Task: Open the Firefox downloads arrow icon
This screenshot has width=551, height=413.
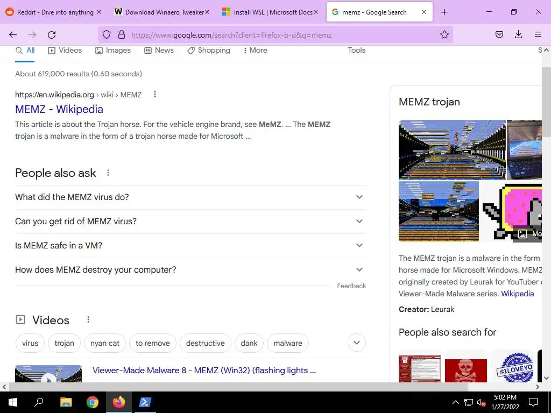Action: pyautogui.click(x=518, y=34)
